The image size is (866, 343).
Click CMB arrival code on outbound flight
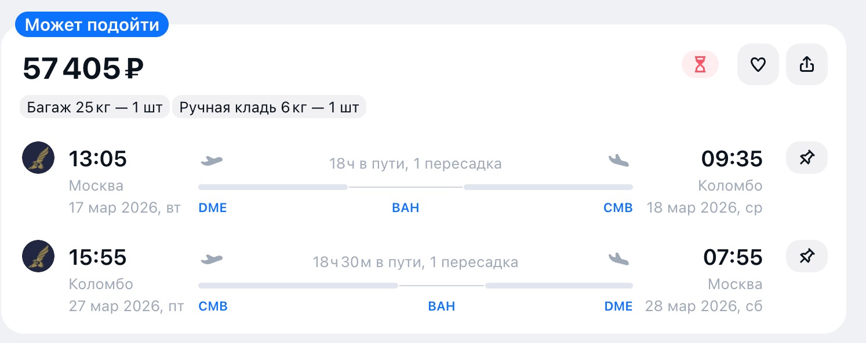[618, 208]
